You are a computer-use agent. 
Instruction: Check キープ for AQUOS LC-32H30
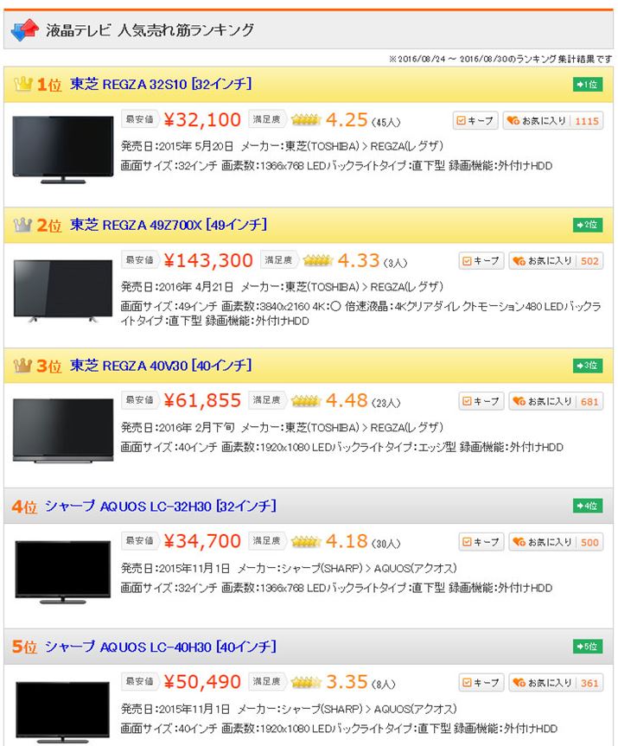pos(481,542)
